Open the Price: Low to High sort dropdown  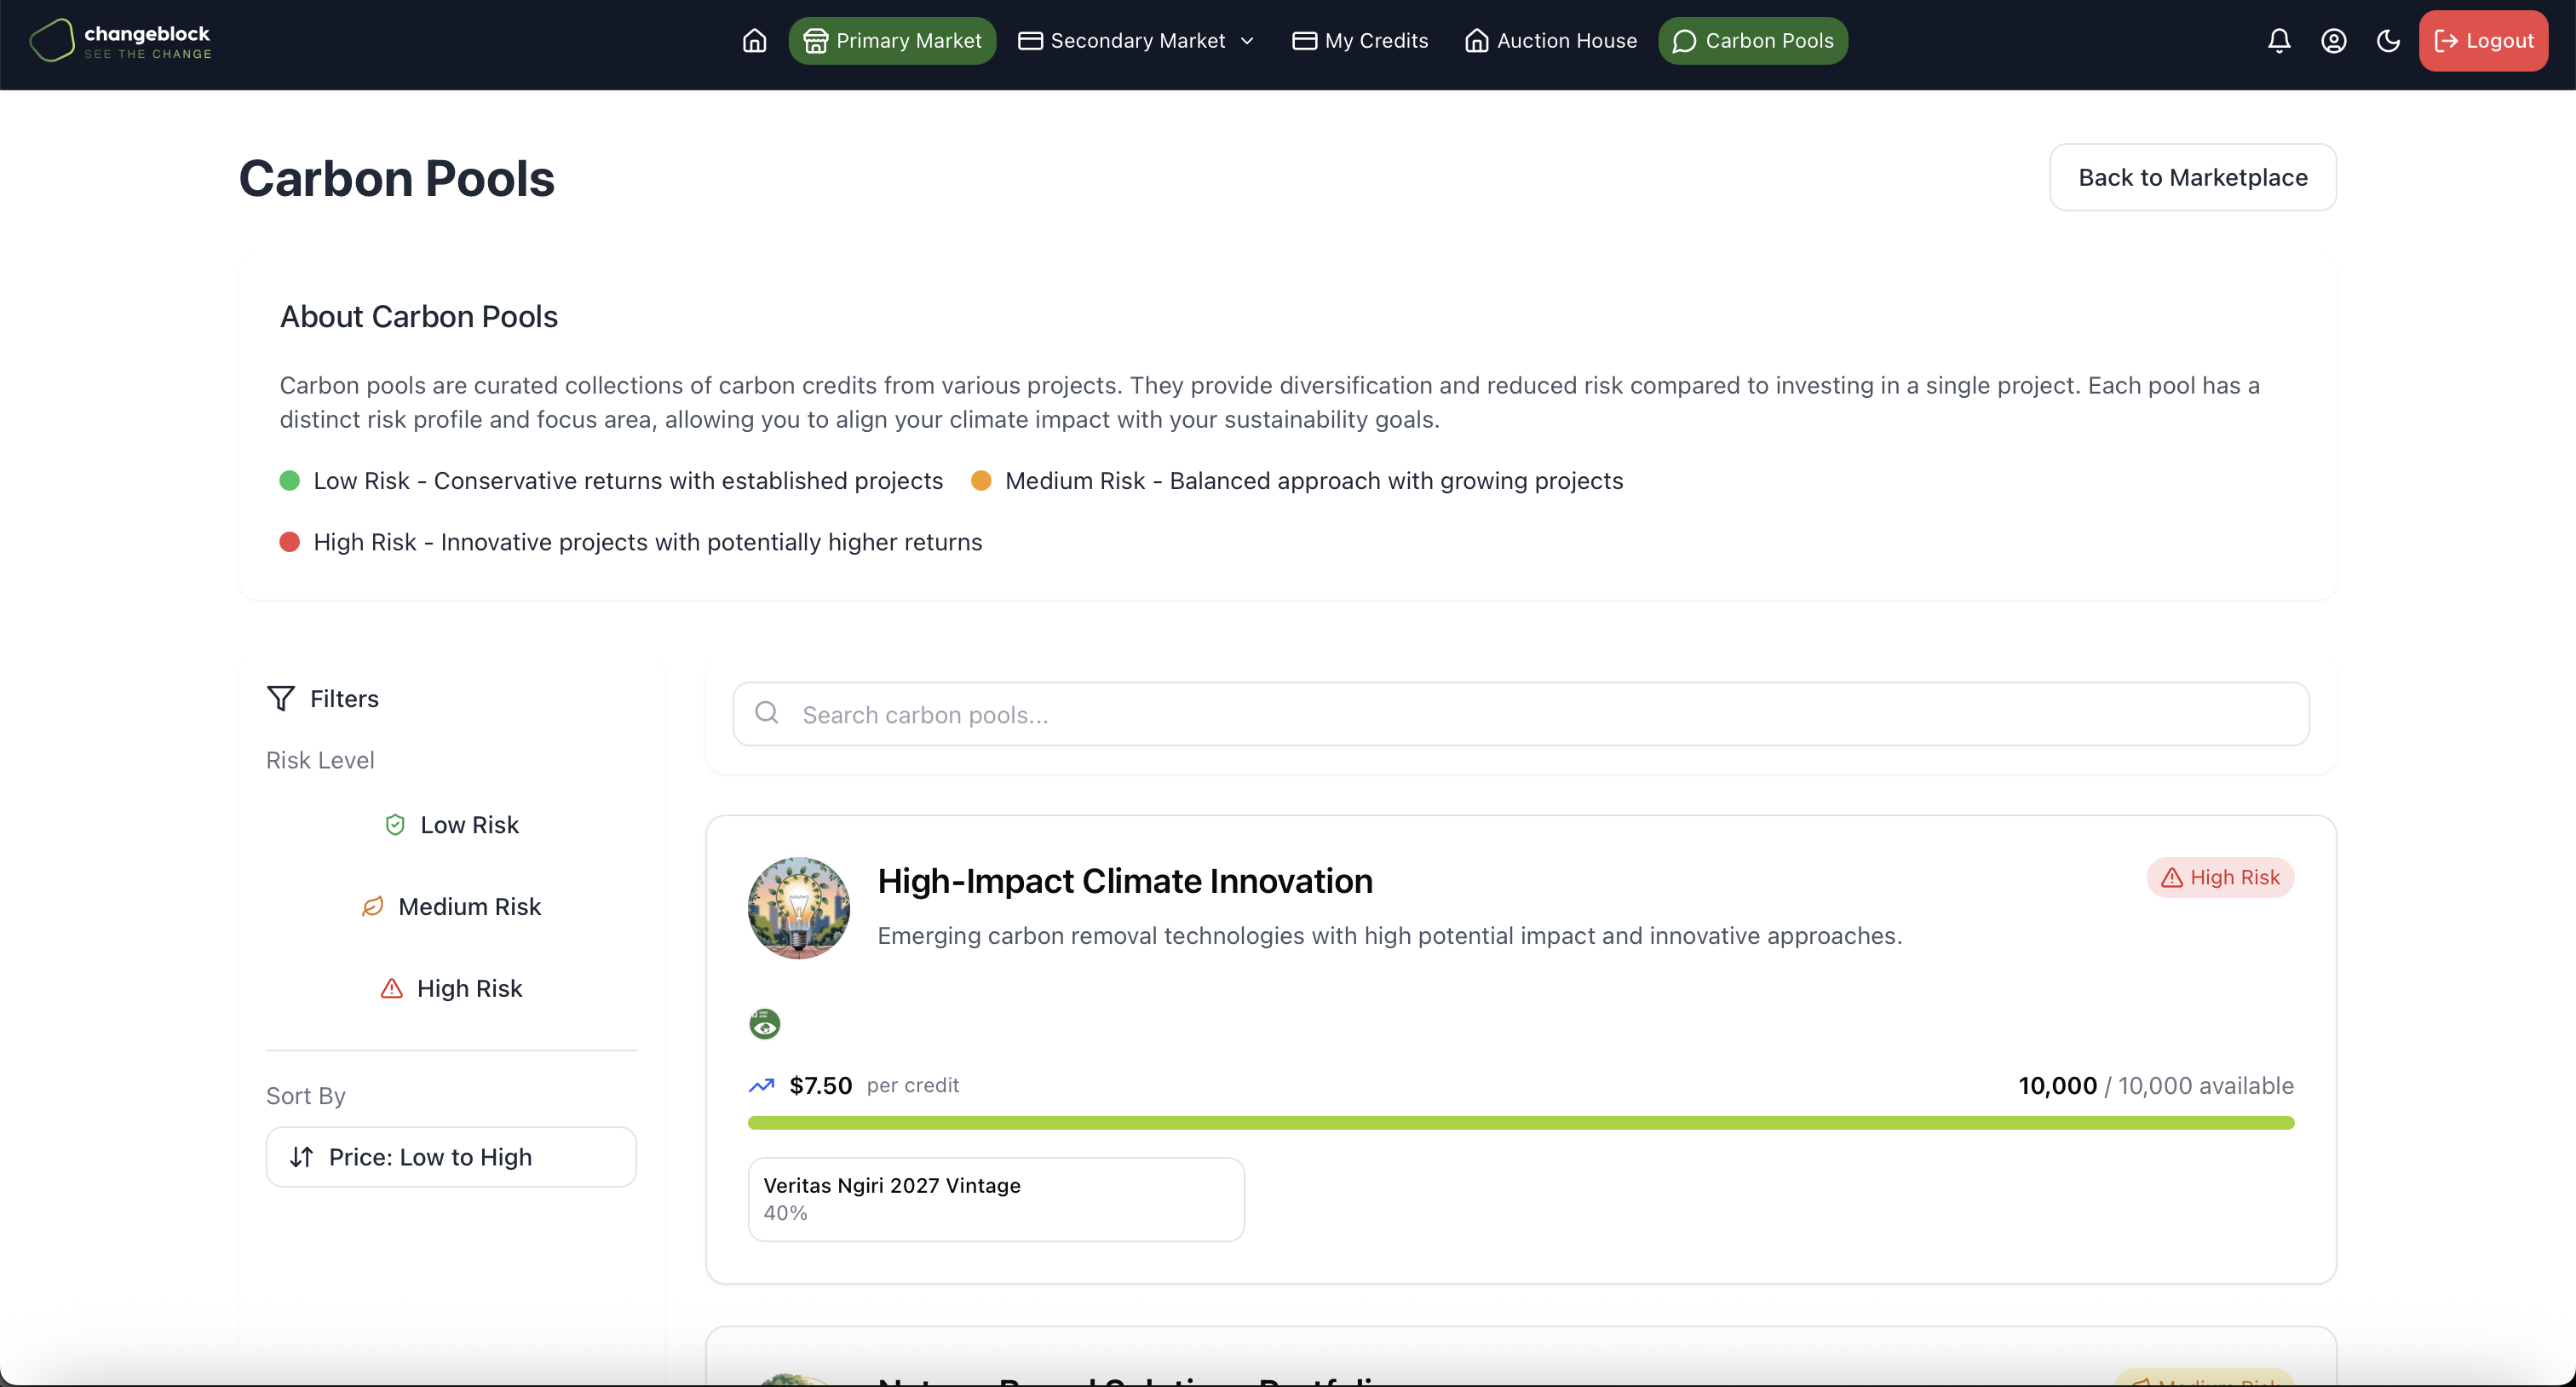coord(451,1157)
